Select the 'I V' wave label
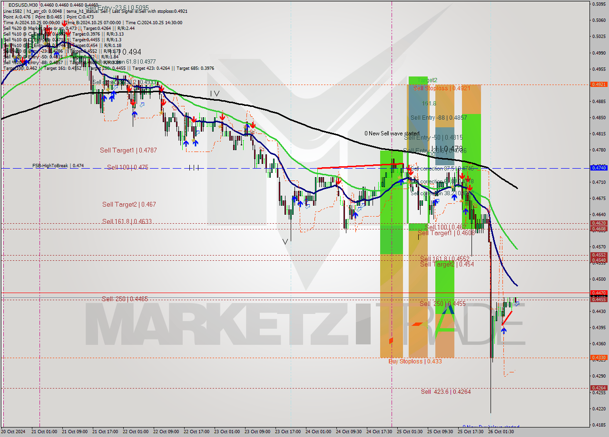The image size is (609, 437). coord(215,94)
